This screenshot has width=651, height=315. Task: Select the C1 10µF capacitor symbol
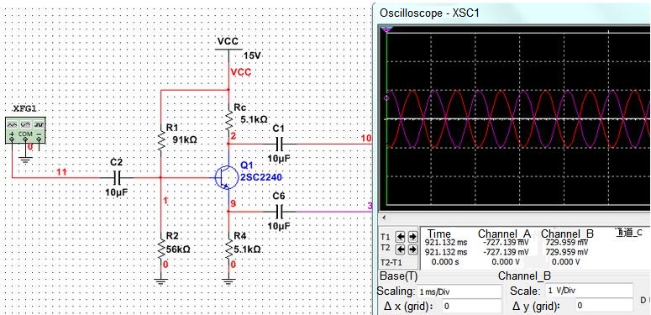(279, 144)
